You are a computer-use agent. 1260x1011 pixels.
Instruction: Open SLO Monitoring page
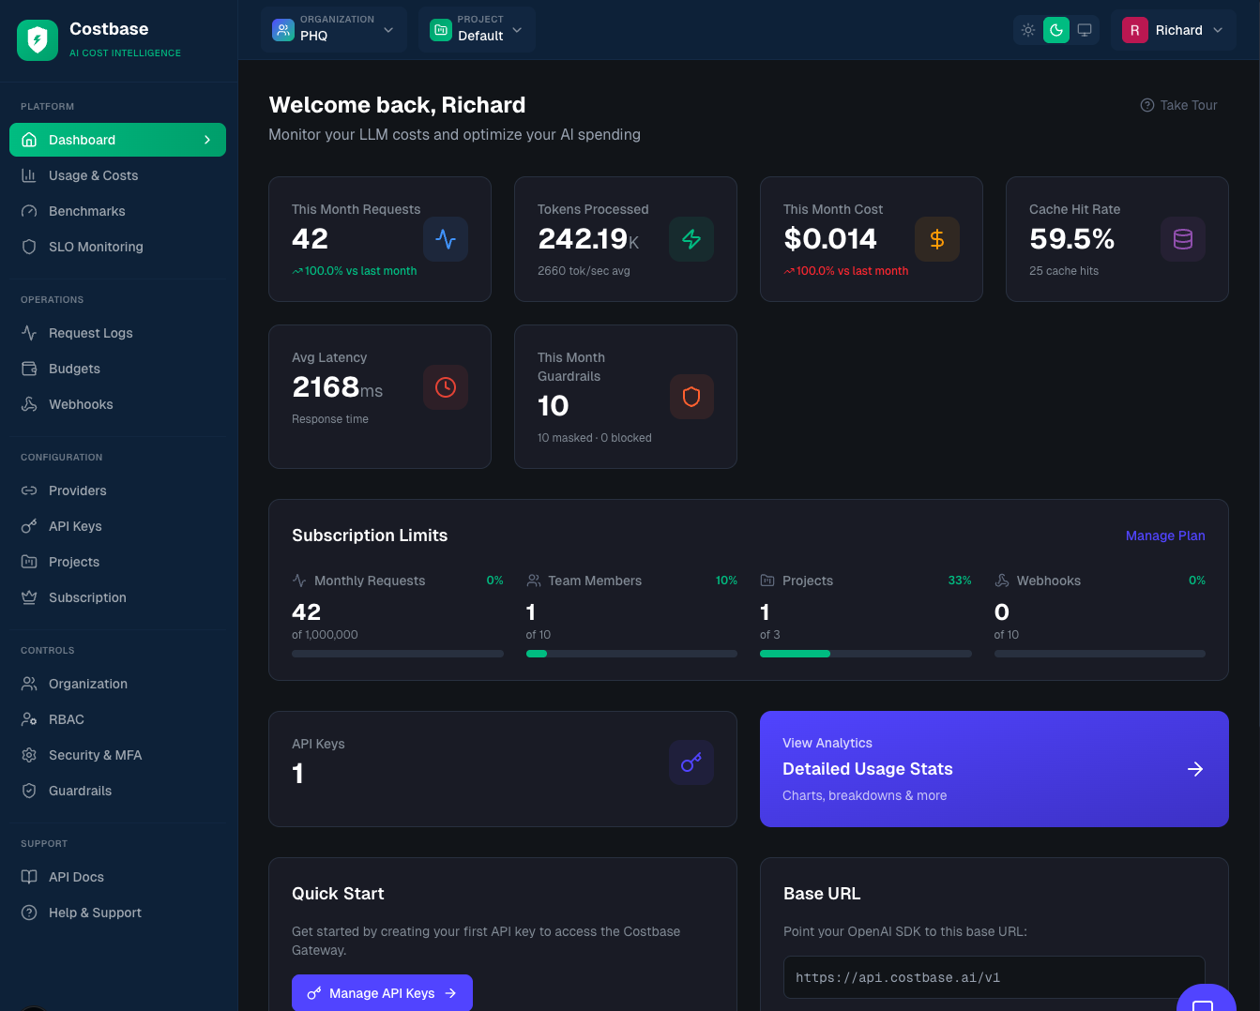(x=117, y=247)
